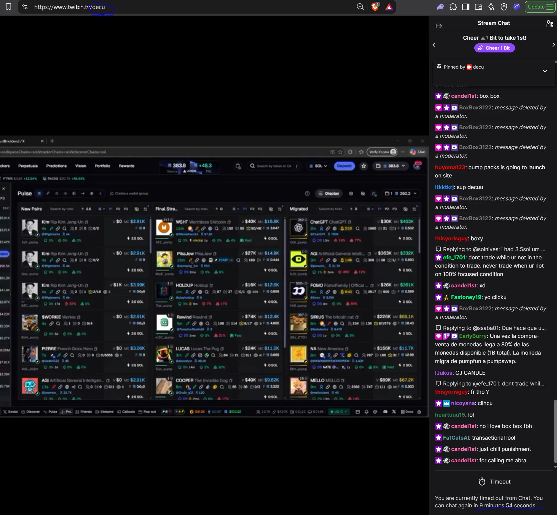Select Portfolio tab in the streamed Axiom page
The height and width of the screenshot is (515, 557).
[x=102, y=166]
